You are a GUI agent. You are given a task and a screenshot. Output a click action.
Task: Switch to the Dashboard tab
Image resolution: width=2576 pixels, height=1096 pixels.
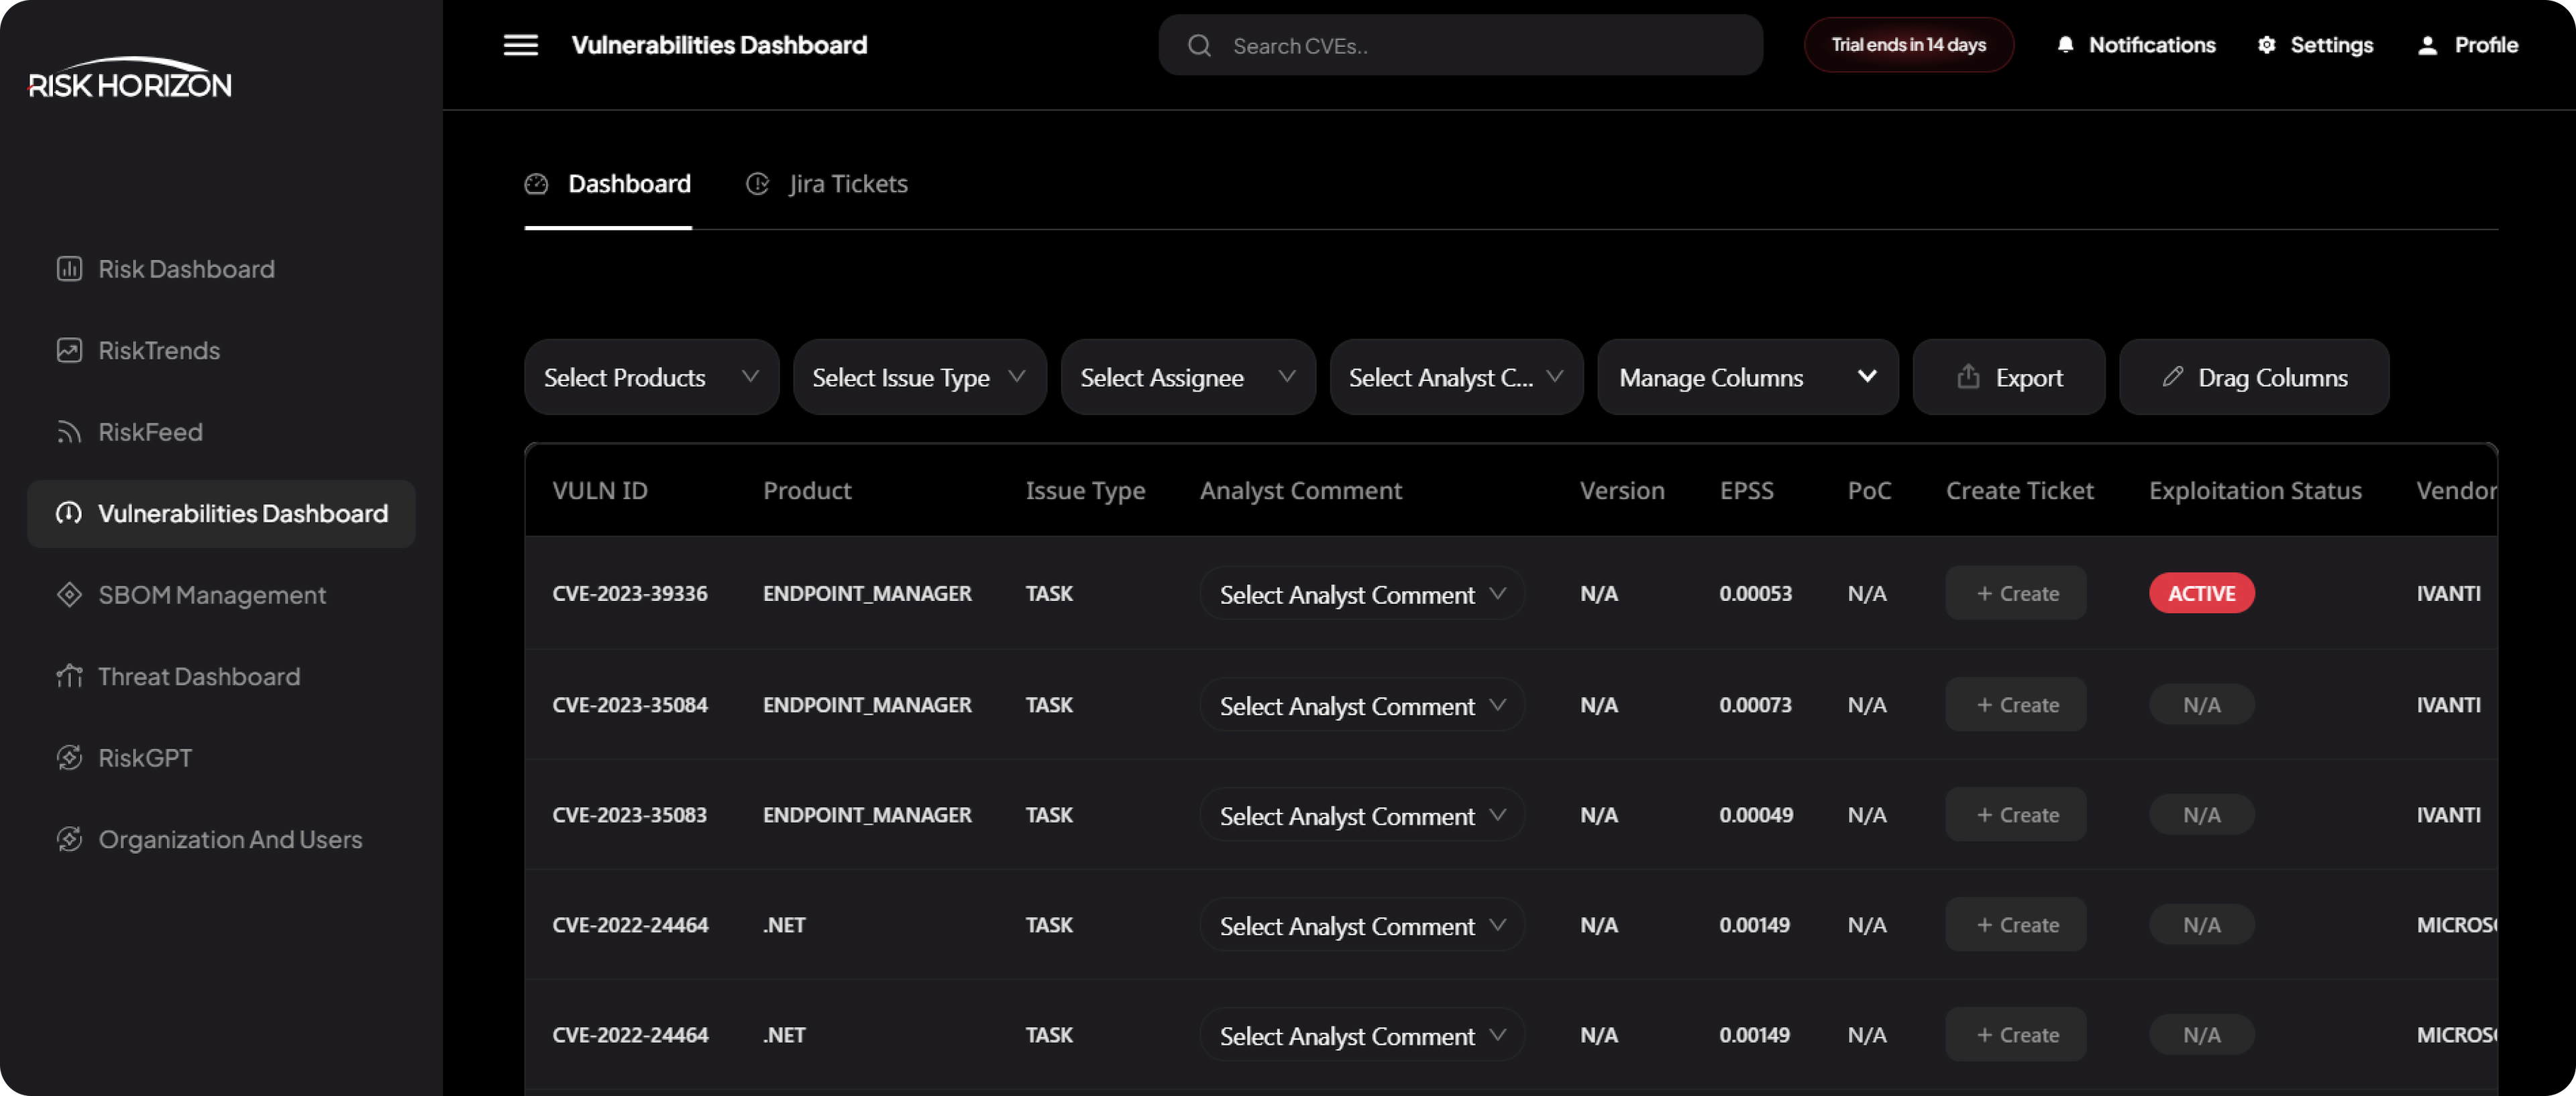coord(608,185)
